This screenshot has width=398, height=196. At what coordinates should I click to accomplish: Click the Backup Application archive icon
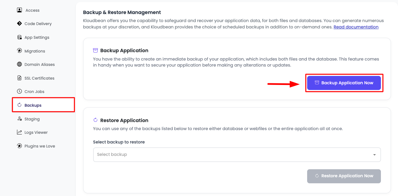coord(95,50)
